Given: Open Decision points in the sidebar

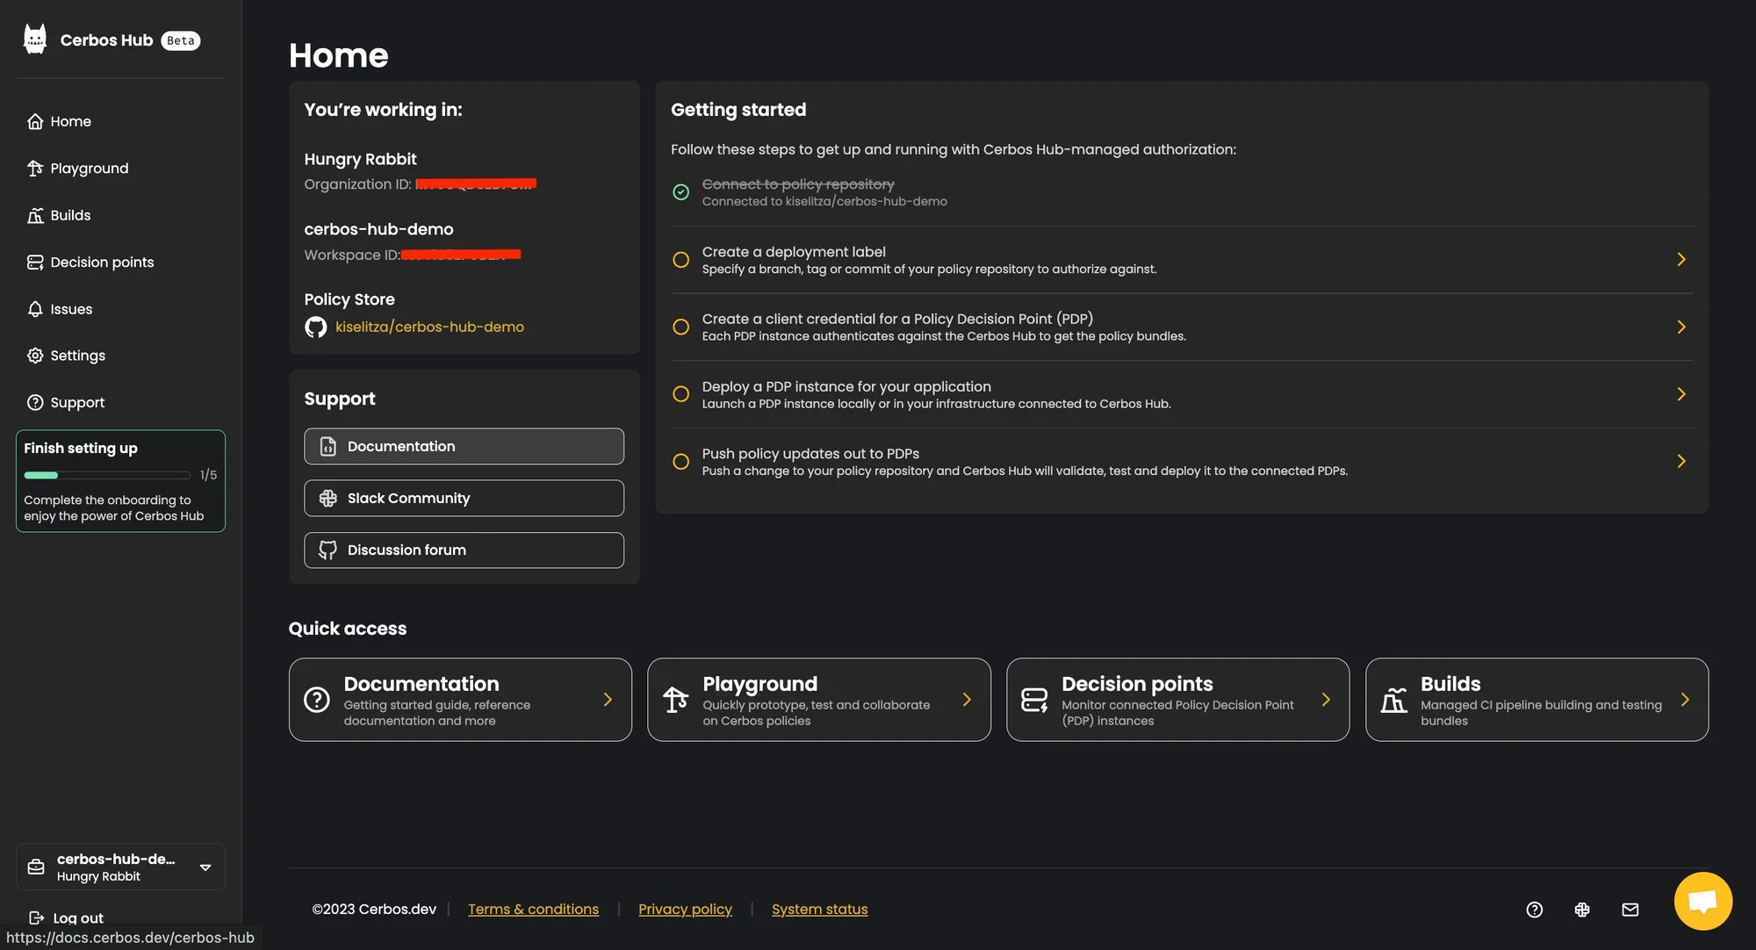Looking at the screenshot, I should tap(101, 262).
